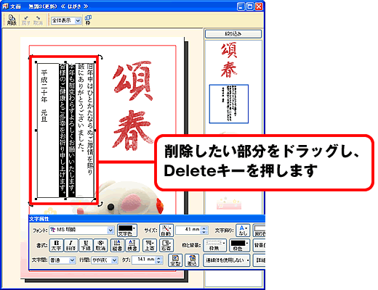Open the 連続枠を使用しない option button
378x290 pixels.
(227, 260)
